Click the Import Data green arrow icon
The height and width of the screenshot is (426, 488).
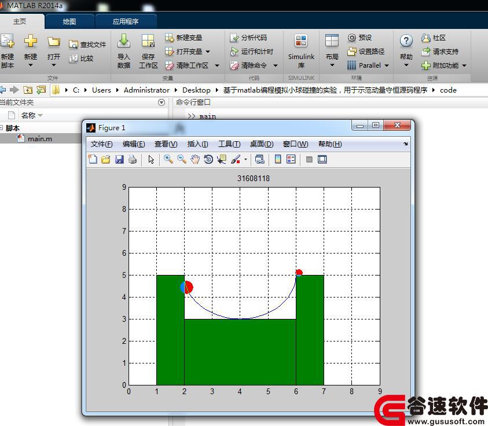[124, 41]
